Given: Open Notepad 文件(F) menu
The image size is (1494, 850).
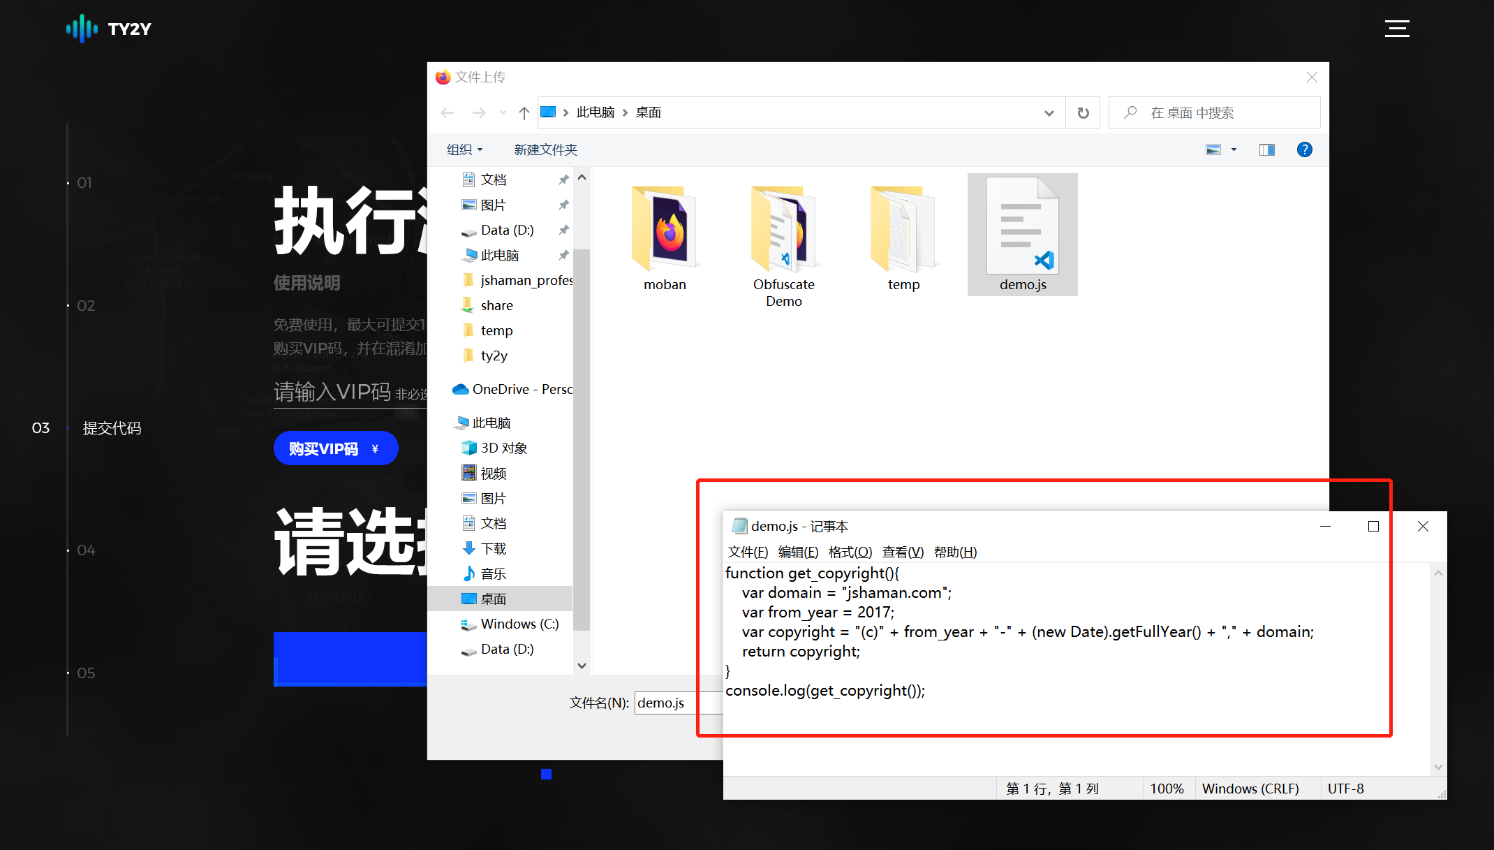Looking at the screenshot, I should [748, 552].
